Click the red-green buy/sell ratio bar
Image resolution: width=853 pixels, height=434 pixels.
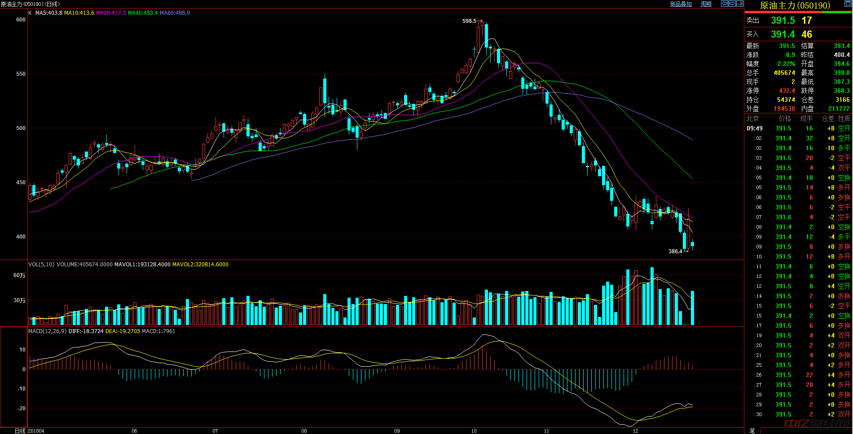coord(798,13)
